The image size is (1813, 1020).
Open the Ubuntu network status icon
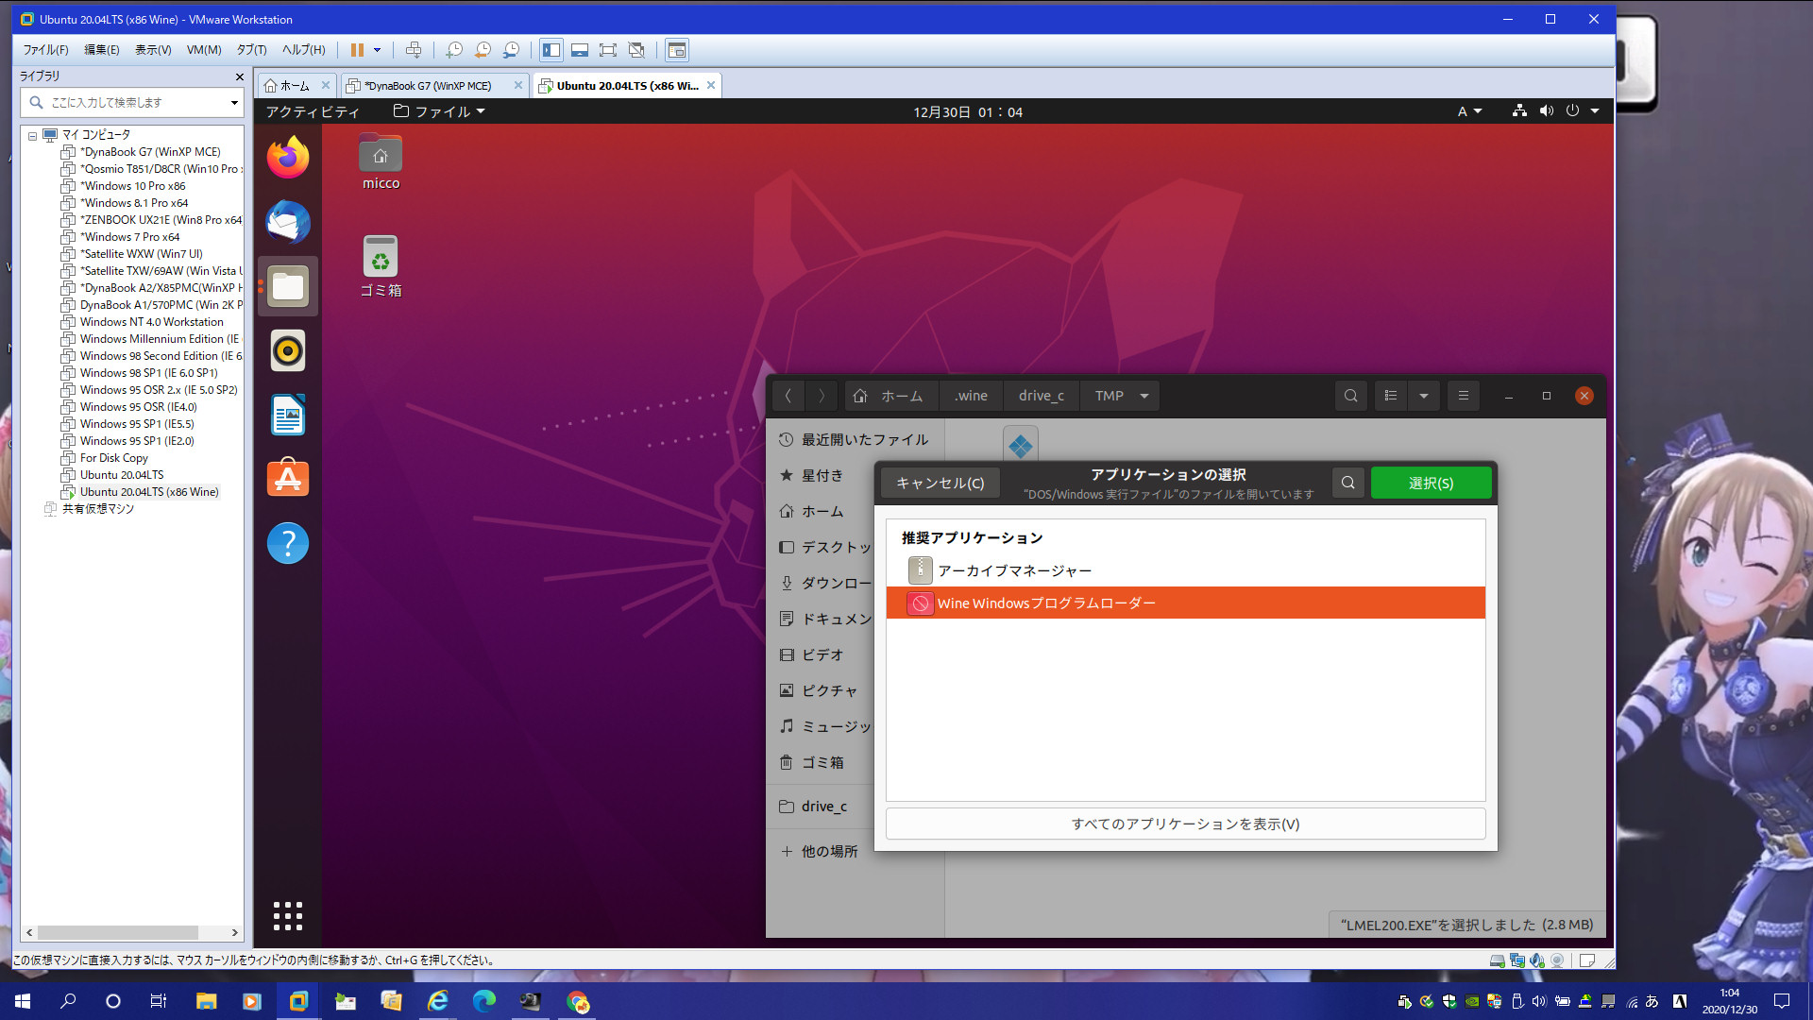(x=1519, y=111)
